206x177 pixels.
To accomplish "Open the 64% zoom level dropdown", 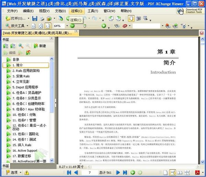I will pyautogui.click(x=67, y=26).
